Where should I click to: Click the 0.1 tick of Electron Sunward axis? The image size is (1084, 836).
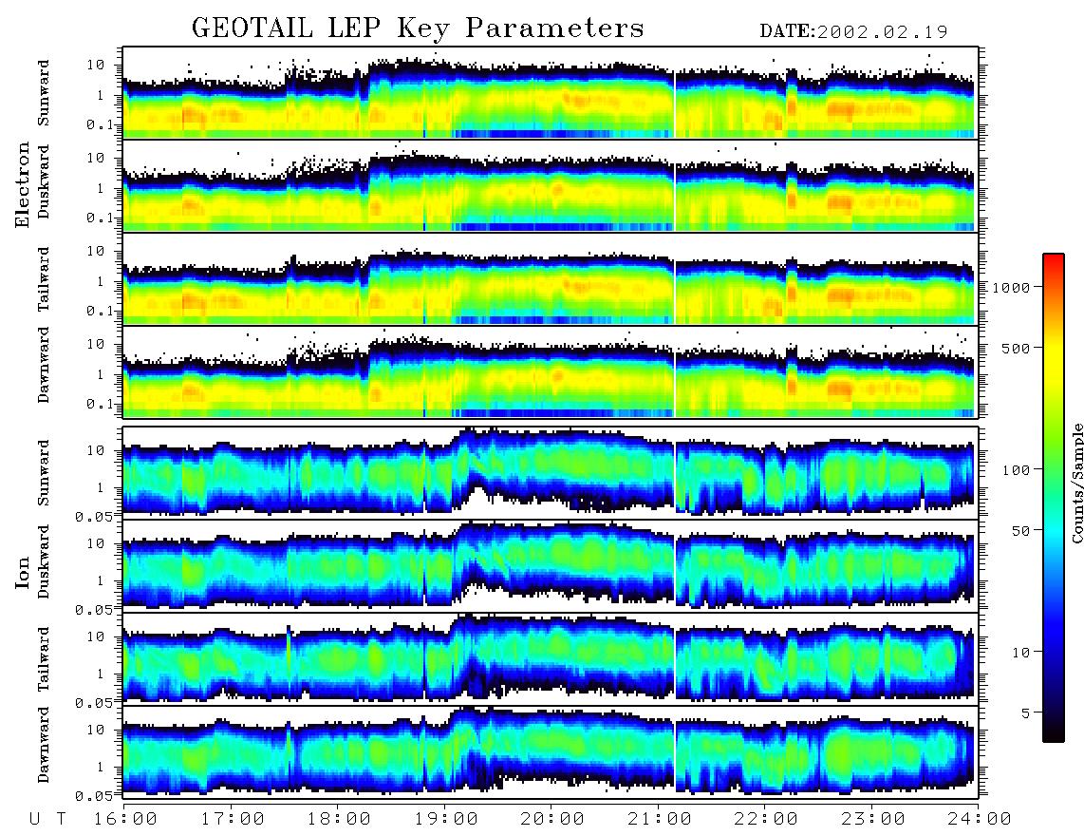coord(100,124)
